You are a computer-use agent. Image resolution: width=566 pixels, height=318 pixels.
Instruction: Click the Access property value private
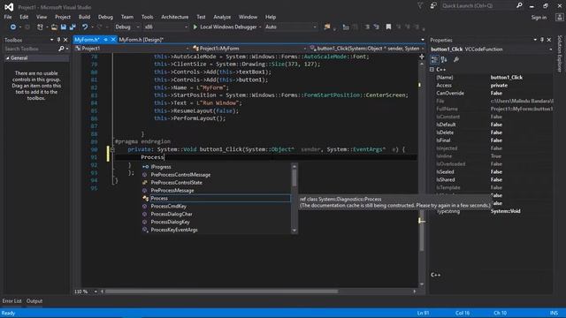pyautogui.click(x=499, y=86)
